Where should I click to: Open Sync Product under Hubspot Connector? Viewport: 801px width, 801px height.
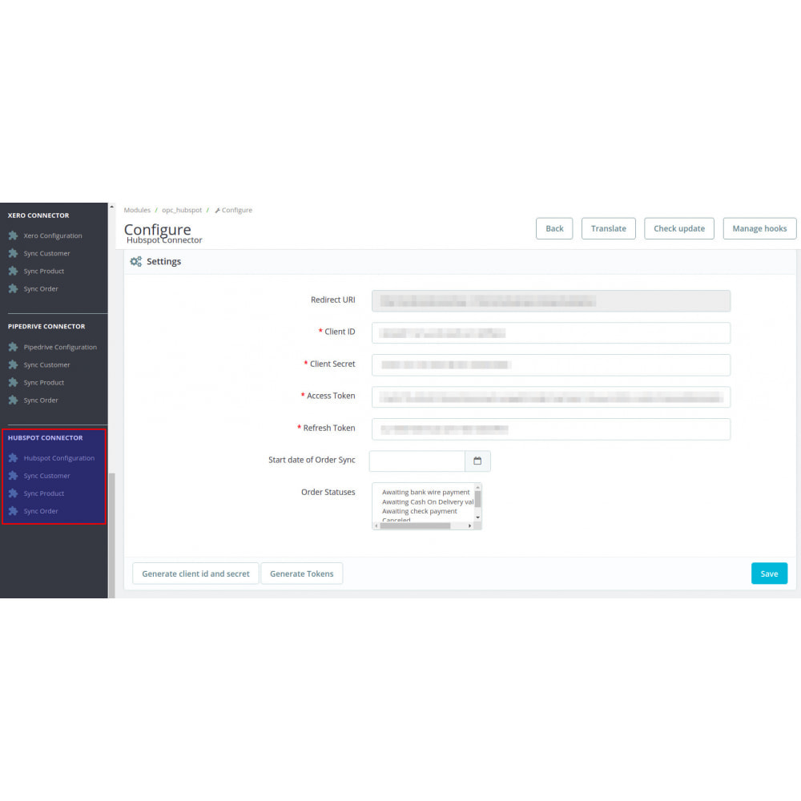click(44, 493)
